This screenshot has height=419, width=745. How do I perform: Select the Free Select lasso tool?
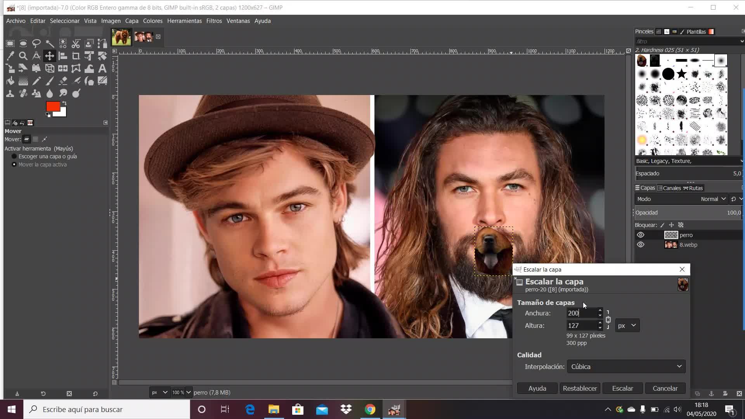(36, 43)
